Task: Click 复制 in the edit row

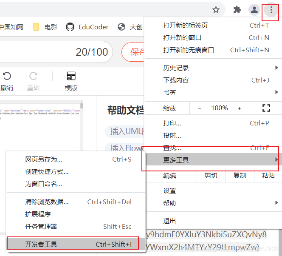Action: coord(240,175)
